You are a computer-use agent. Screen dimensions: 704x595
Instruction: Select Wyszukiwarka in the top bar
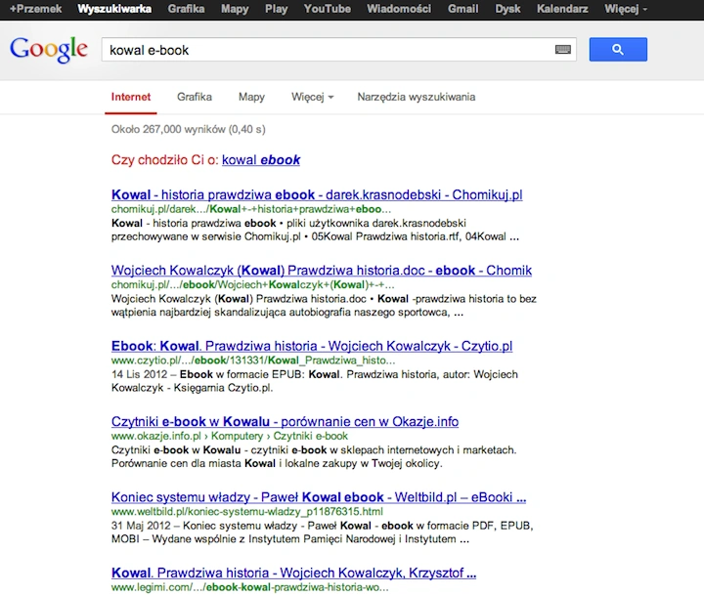(114, 9)
